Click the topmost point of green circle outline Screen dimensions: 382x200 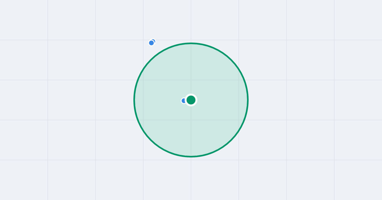[x=191, y=43]
